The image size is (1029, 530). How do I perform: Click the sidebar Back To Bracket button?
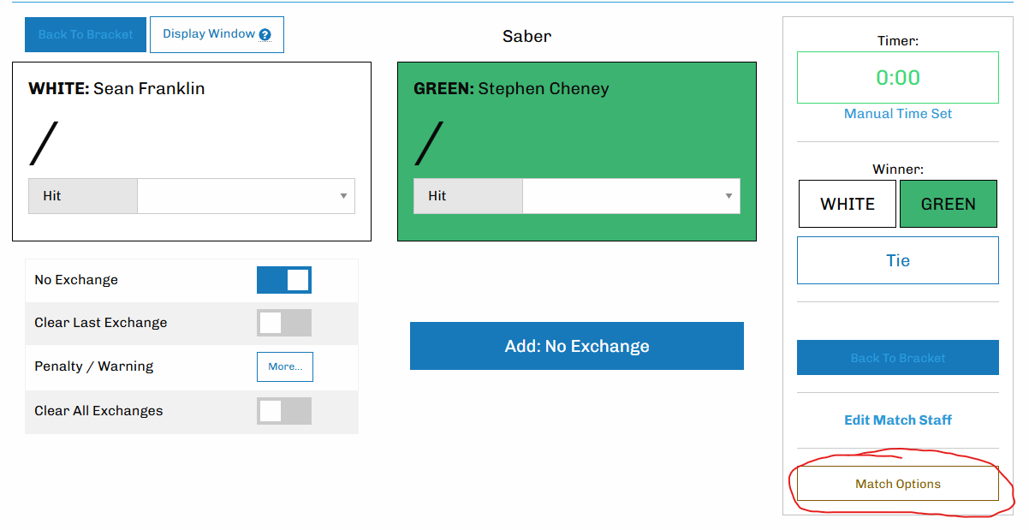click(898, 358)
